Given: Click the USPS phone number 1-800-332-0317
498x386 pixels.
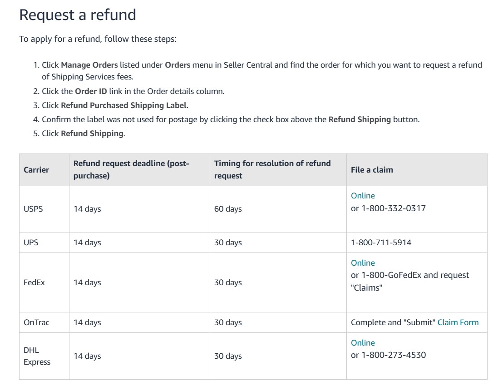Looking at the screenshot, I should (x=394, y=208).
